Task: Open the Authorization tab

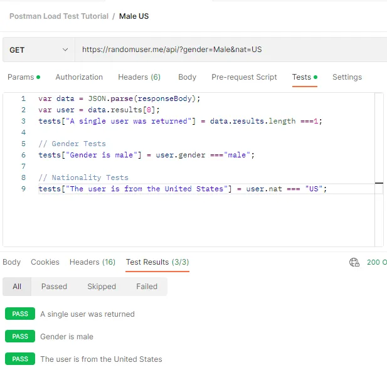Action: click(x=79, y=77)
